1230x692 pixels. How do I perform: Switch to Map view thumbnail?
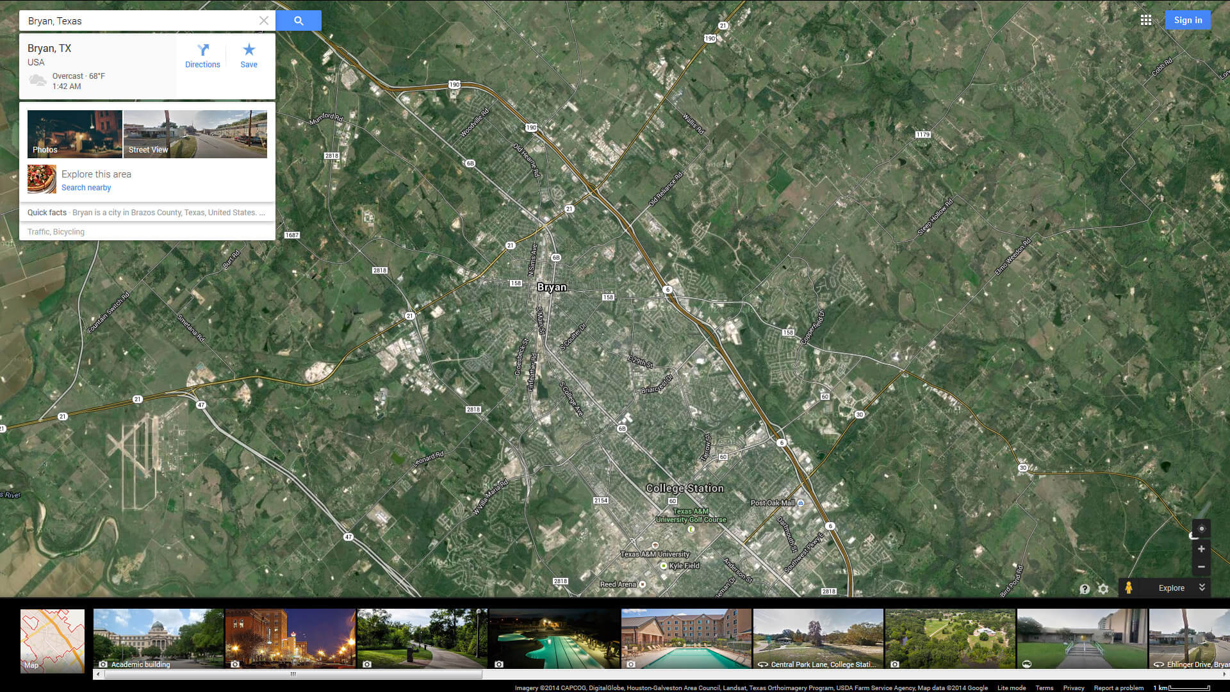pyautogui.click(x=53, y=640)
